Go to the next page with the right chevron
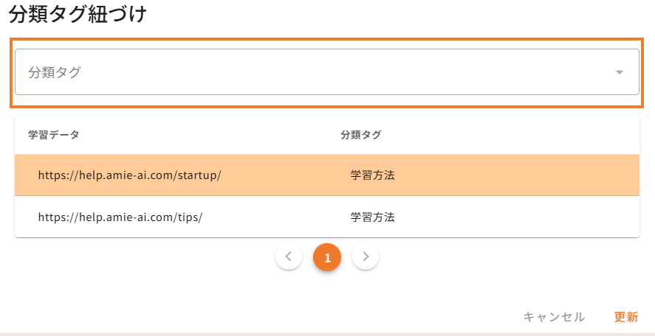This screenshot has width=655, height=336. [366, 256]
